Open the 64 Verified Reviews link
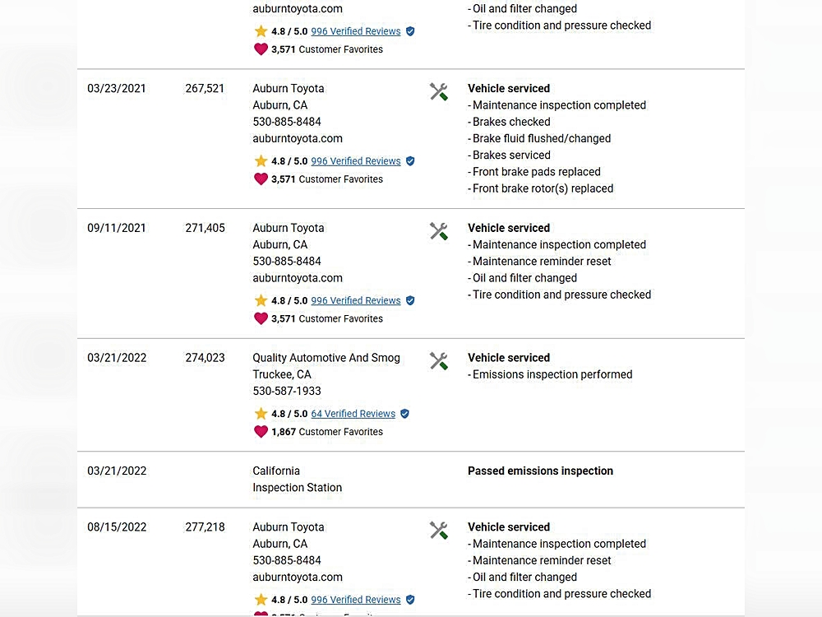This screenshot has width=822, height=617. pyautogui.click(x=353, y=414)
